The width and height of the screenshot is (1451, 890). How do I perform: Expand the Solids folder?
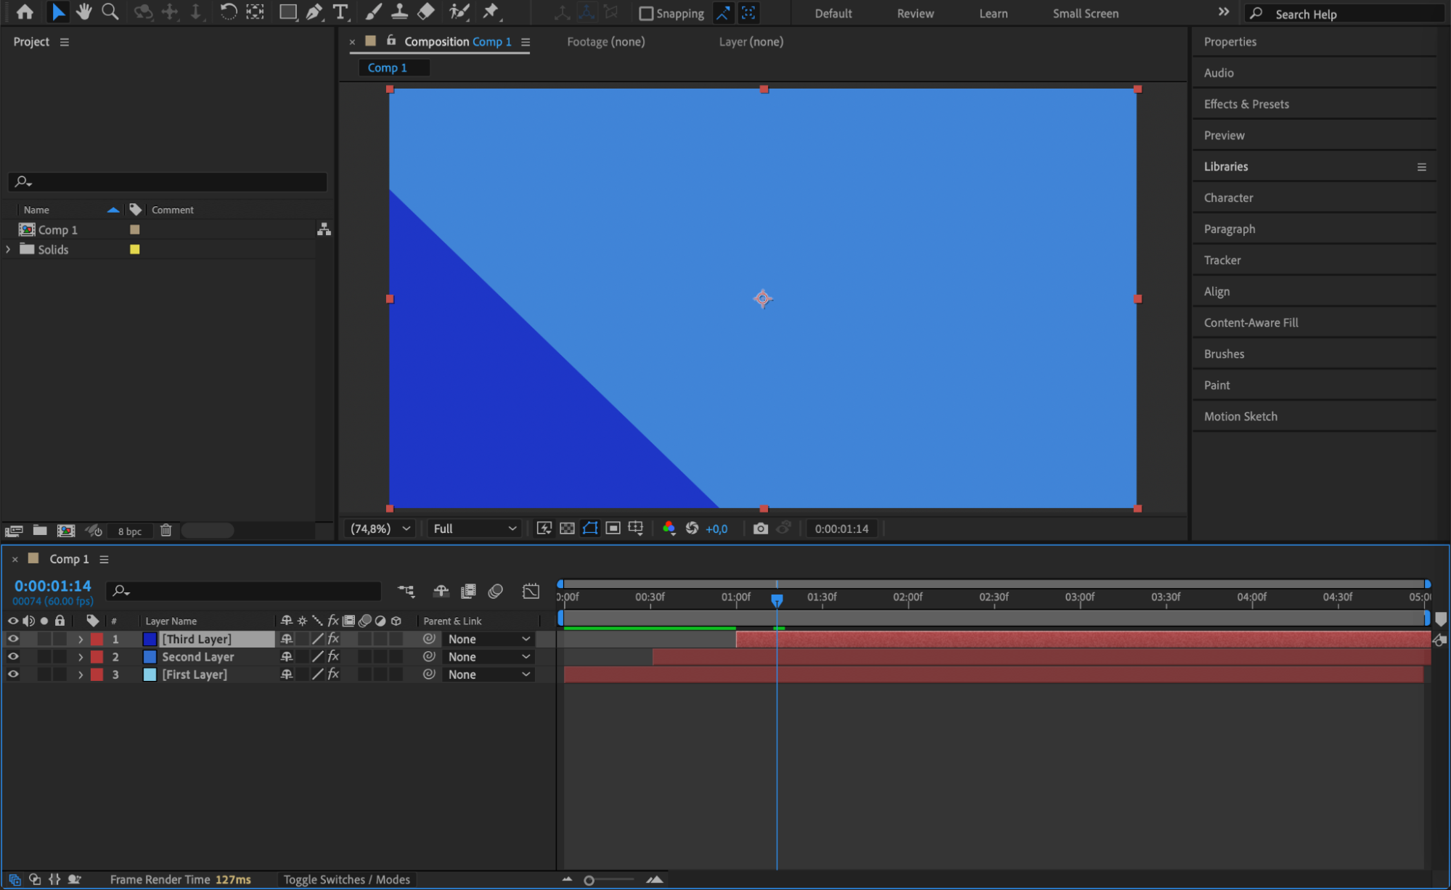coord(8,249)
